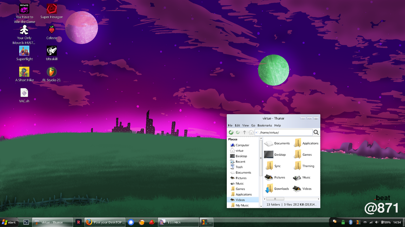Switch to Firefox 'Post your DeskTOP' window
The image size is (405, 227).
105,222
